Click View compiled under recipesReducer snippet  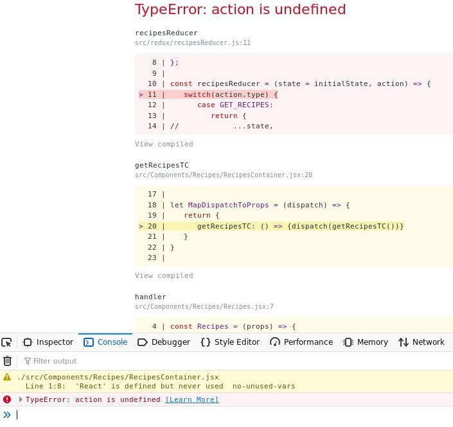click(x=164, y=144)
